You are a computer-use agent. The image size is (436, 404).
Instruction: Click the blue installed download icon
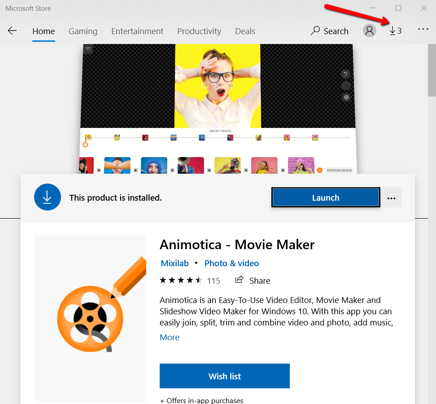point(47,197)
